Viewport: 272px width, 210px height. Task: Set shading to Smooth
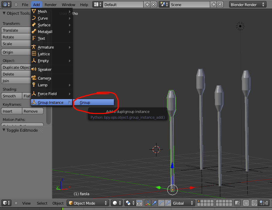(x=11, y=96)
